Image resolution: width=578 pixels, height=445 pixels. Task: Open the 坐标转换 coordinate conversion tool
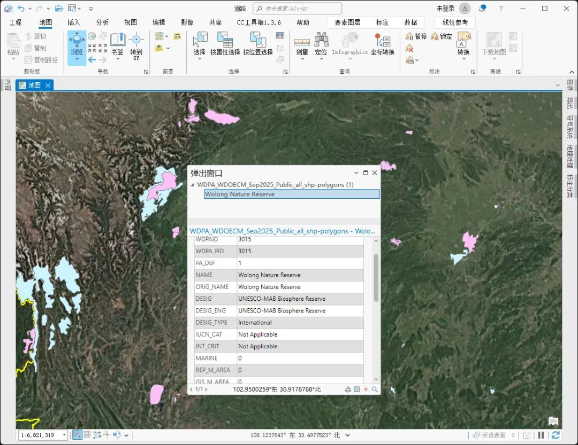coord(382,44)
